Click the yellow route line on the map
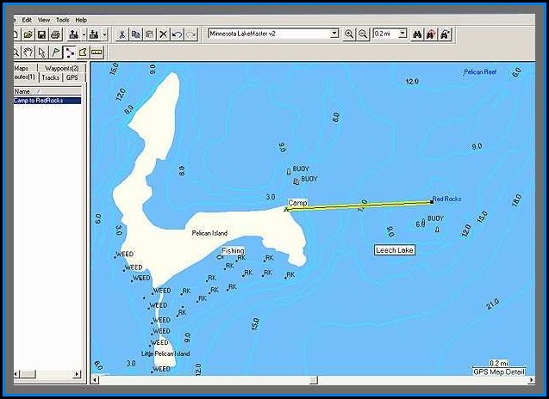The image size is (549, 399). click(360, 206)
